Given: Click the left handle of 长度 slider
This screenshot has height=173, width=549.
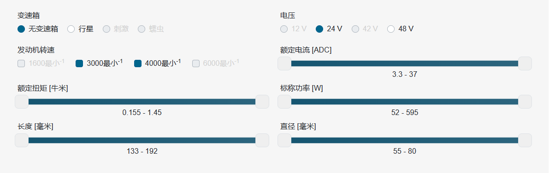Looking at the screenshot, I should [22, 140].
